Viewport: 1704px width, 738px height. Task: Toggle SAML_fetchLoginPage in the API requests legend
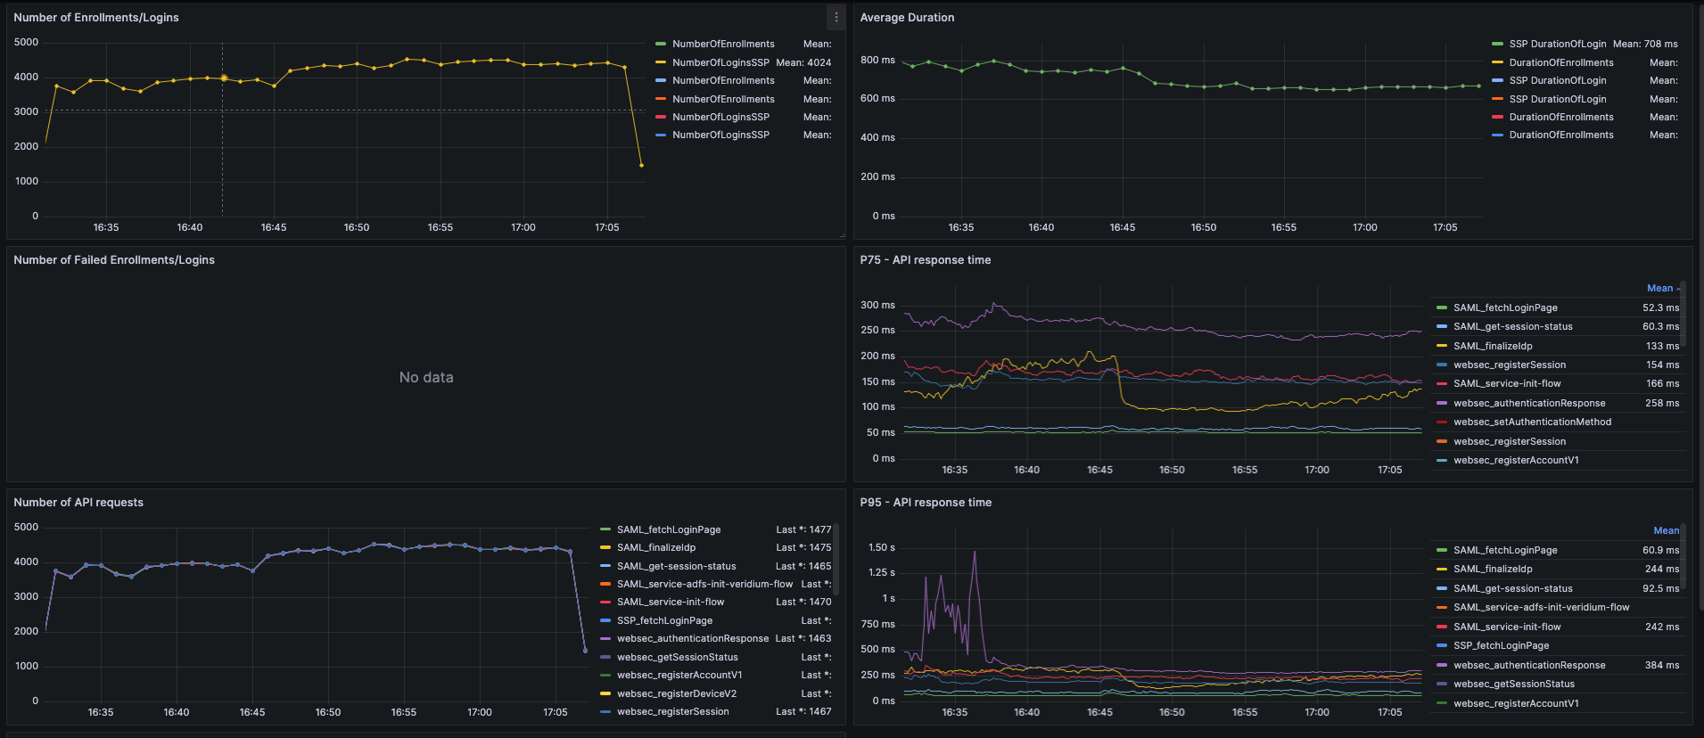669,529
